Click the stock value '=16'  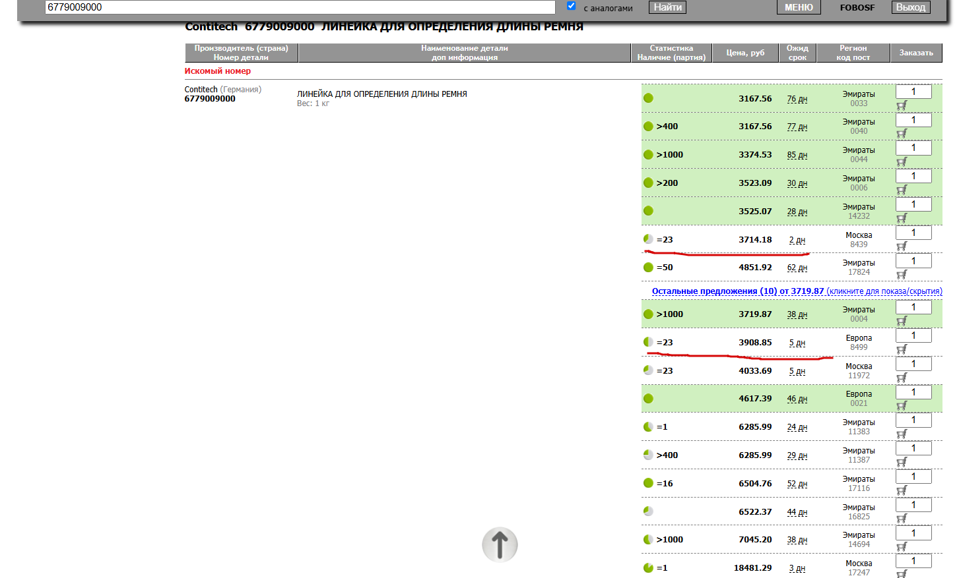tap(665, 484)
